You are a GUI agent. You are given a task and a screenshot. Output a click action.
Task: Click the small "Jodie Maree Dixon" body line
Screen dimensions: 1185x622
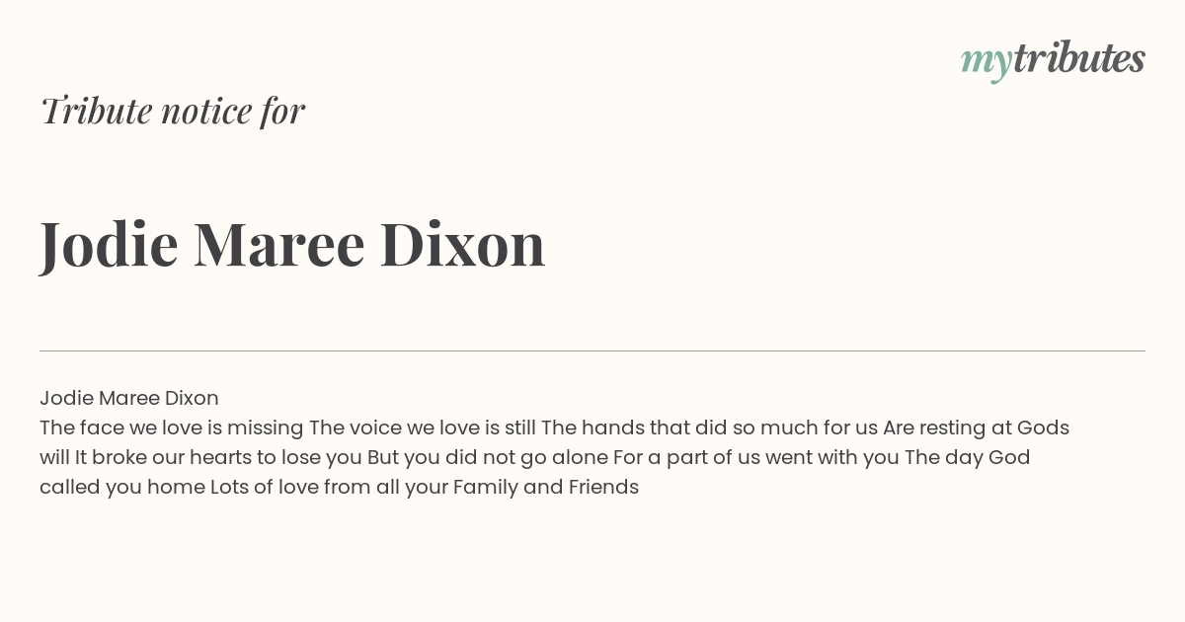pyautogui.click(x=129, y=398)
